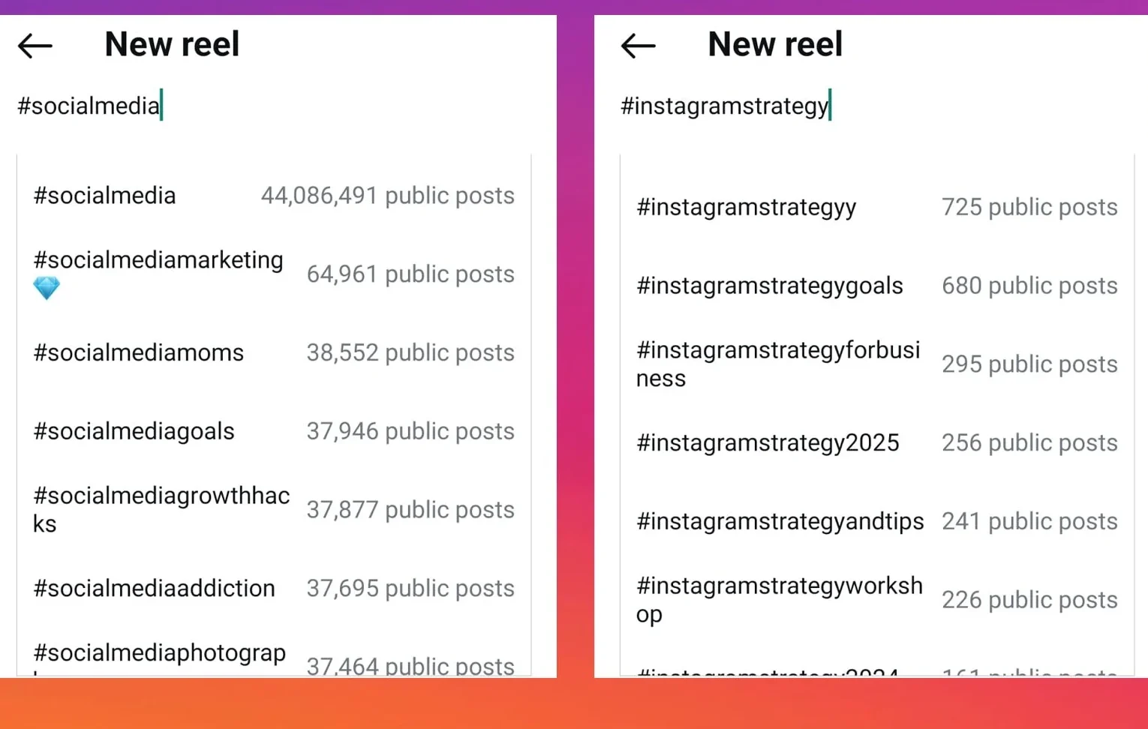1148x729 pixels.
Task: Choose #instagramstrategygoals hashtag
Action: tap(877, 286)
